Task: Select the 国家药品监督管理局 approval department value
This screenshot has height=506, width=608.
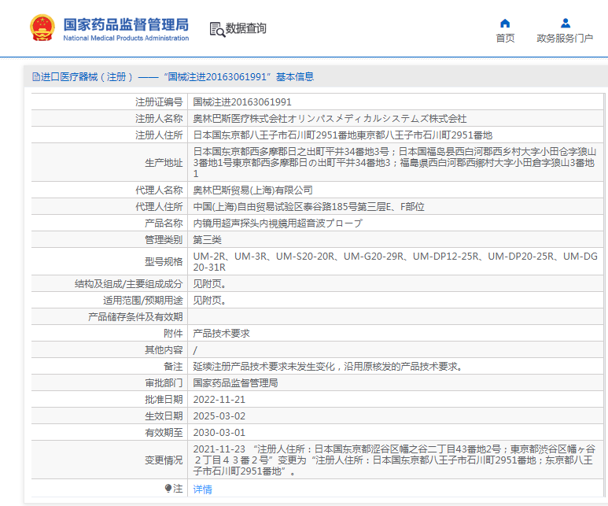Action: tap(235, 383)
